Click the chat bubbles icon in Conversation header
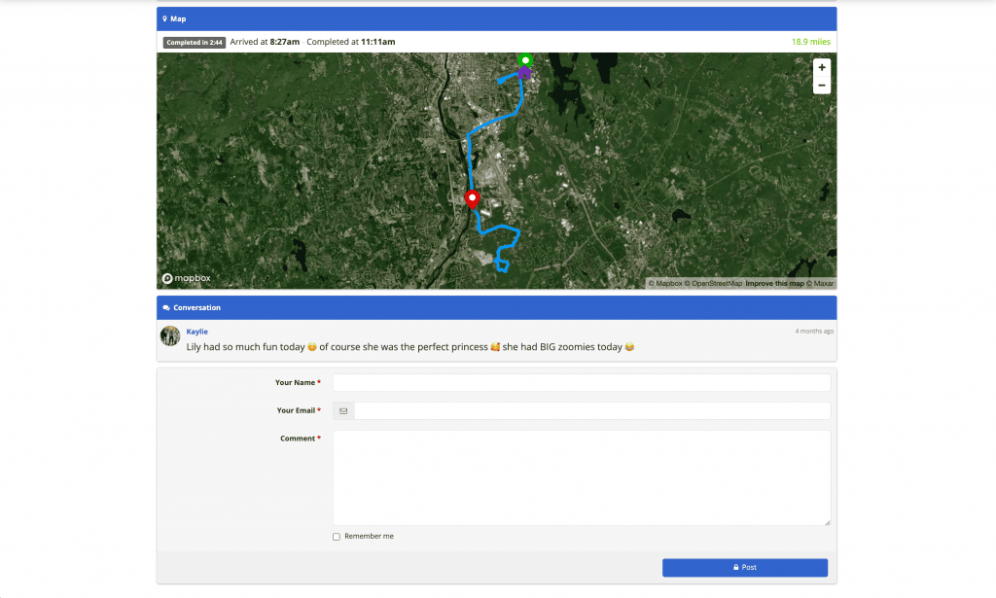Viewport: 996px width, 598px height. (166, 308)
